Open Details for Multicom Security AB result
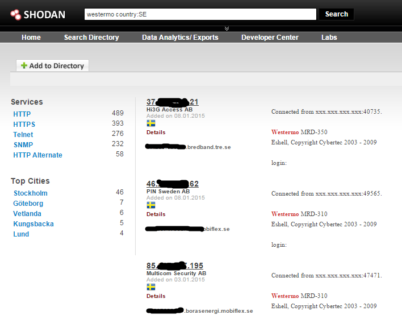Viewport: 402px width, 319px height. point(156,296)
